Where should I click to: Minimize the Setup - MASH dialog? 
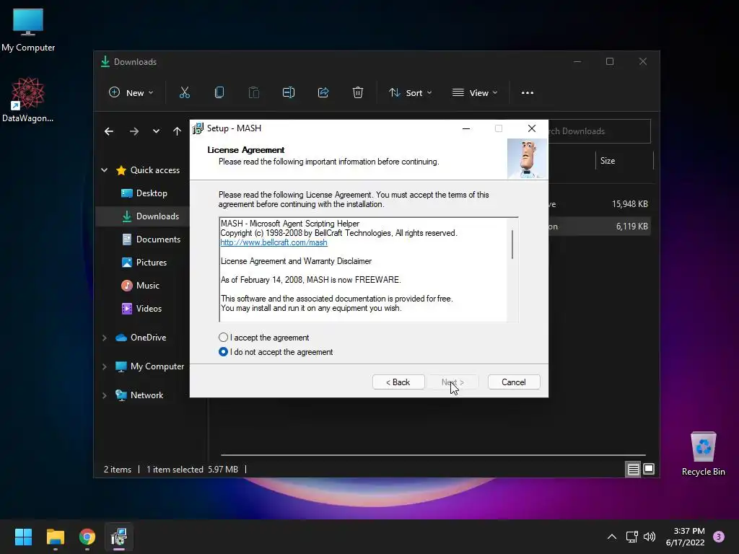click(x=466, y=128)
